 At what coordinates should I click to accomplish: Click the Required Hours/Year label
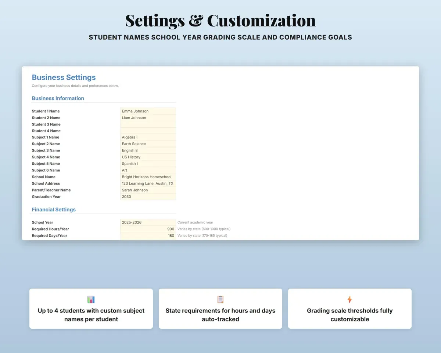(x=50, y=229)
